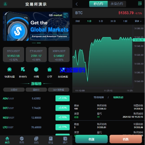Click the 涨幅榜 gainers heading

coord(36,84)
